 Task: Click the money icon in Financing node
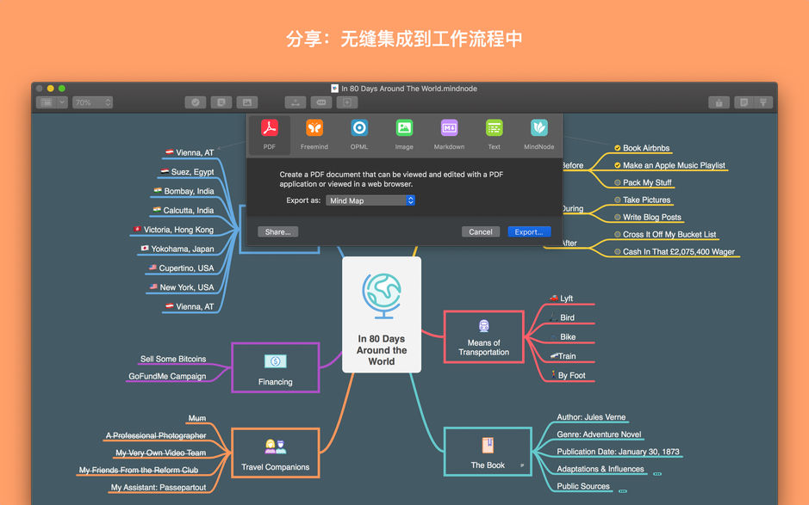tap(275, 361)
